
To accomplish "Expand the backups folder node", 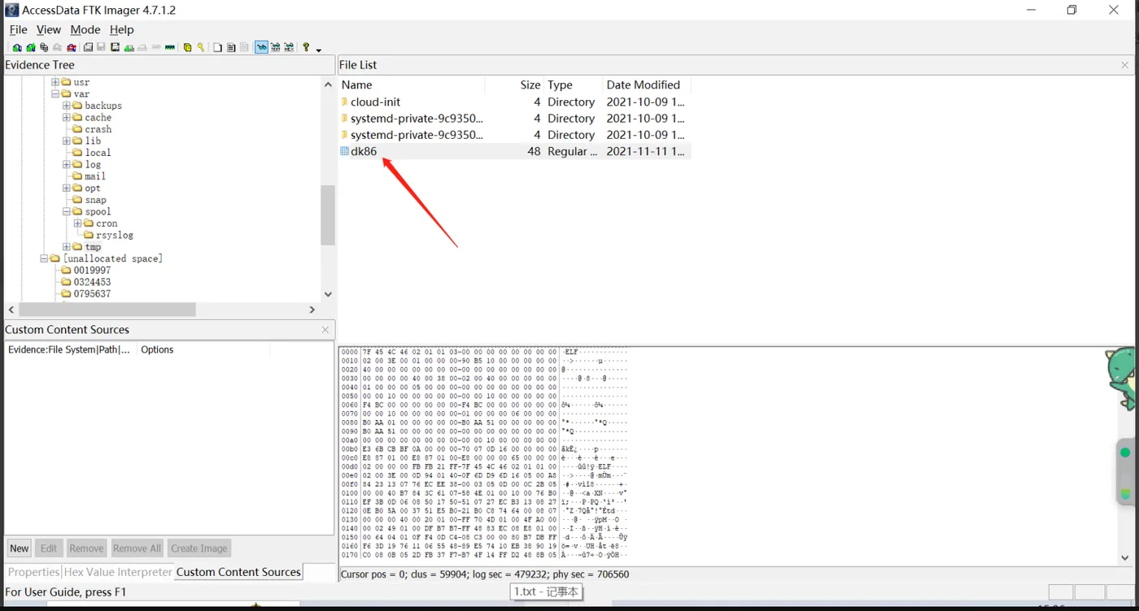I will 67,106.
